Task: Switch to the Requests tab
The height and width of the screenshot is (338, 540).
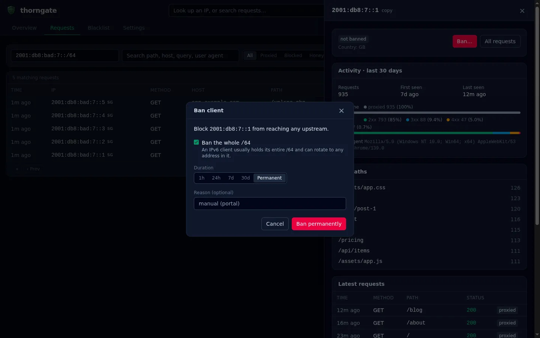Action: 62,28
